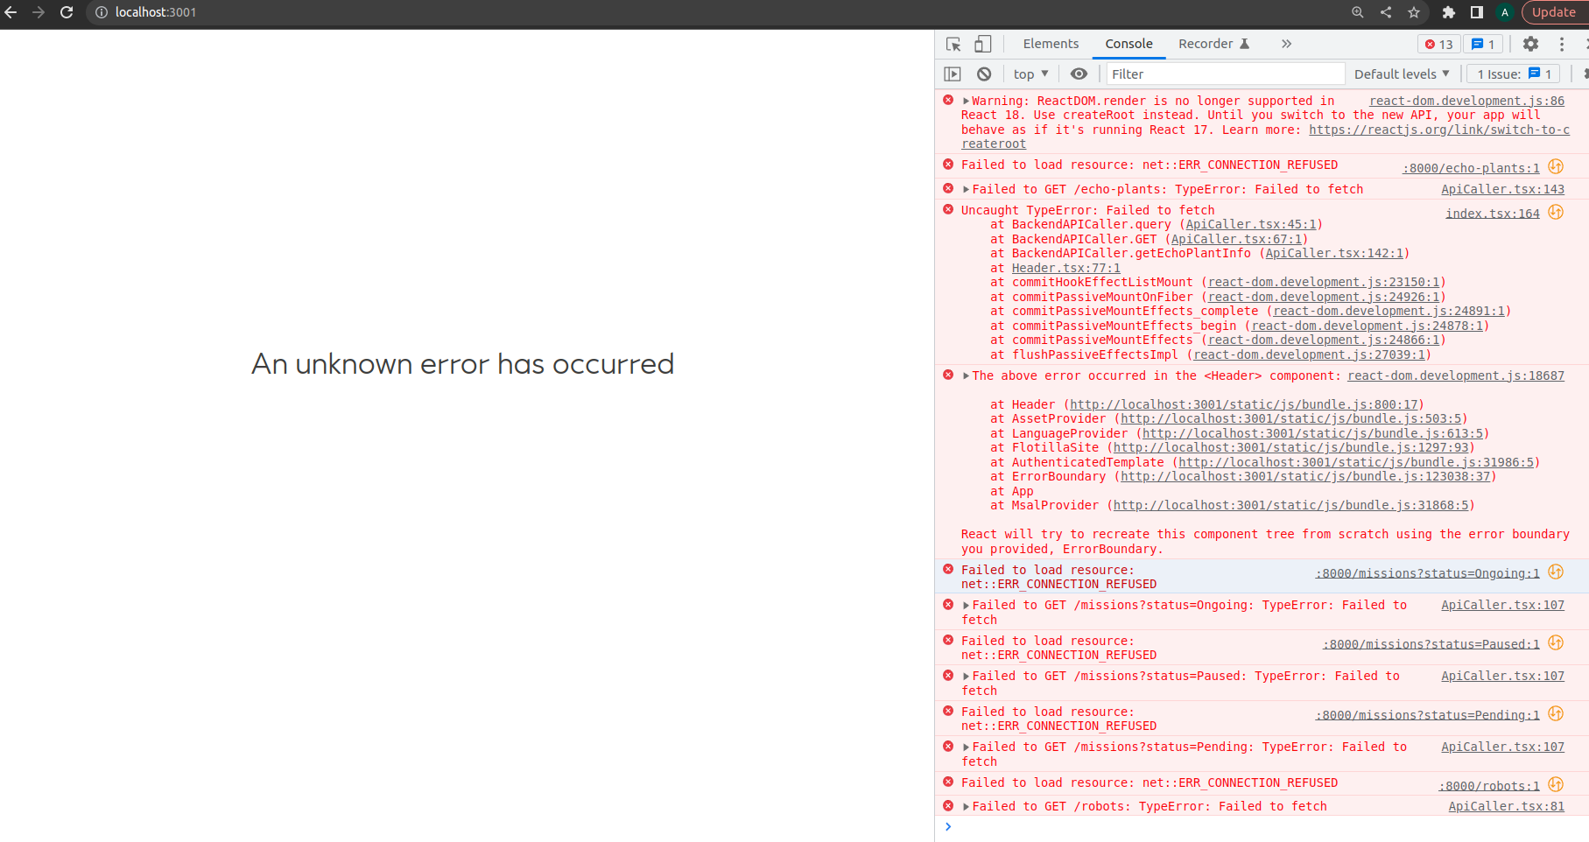Expand the ReactDOM.render warning message
Image resolution: width=1589 pixels, height=842 pixels.
967,102
